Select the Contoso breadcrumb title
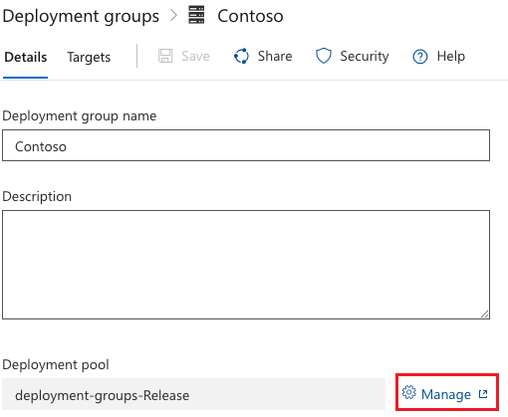 coord(250,16)
